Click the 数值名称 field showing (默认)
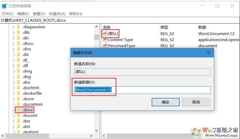The height and width of the screenshot is (139, 240). tap(142, 72)
